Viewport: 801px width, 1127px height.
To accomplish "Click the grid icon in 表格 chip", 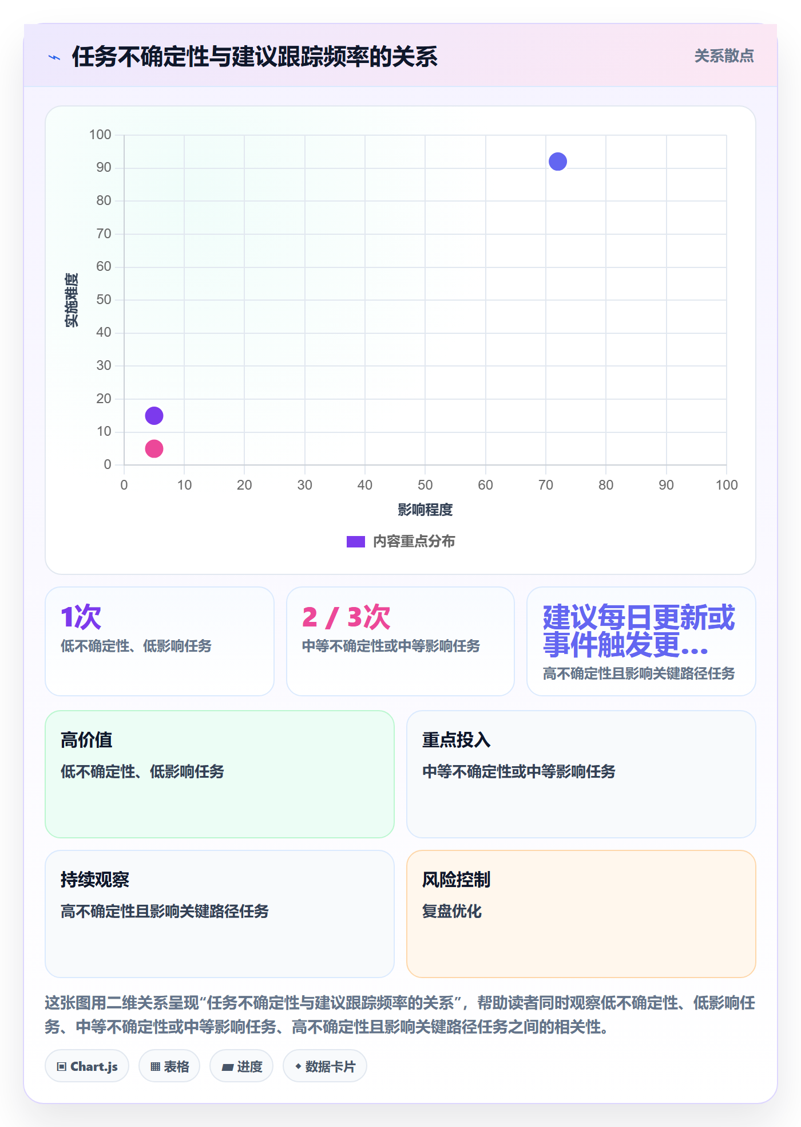I will [x=155, y=1067].
